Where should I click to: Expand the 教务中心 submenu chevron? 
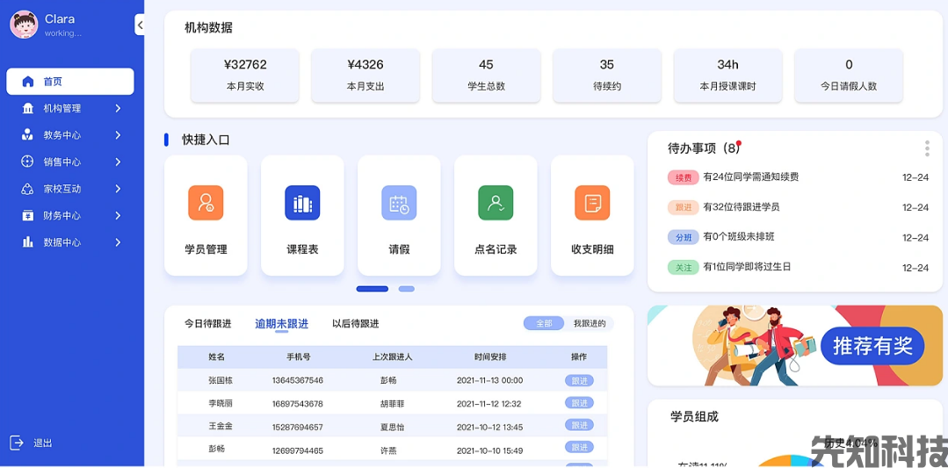pyautogui.click(x=118, y=135)
